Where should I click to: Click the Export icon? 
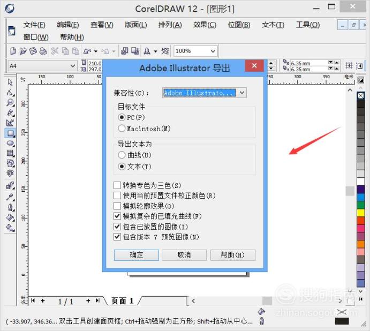tap(135, 51)
